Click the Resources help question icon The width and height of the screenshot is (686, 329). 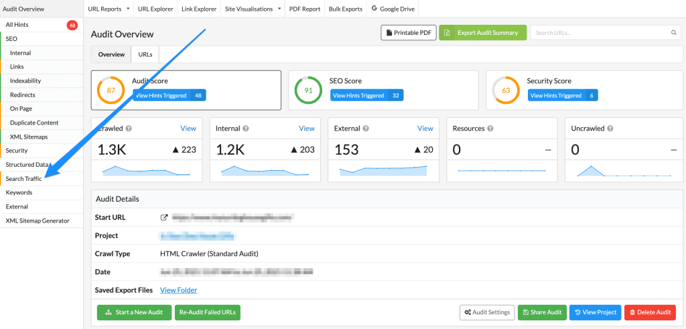pos(490,129)
